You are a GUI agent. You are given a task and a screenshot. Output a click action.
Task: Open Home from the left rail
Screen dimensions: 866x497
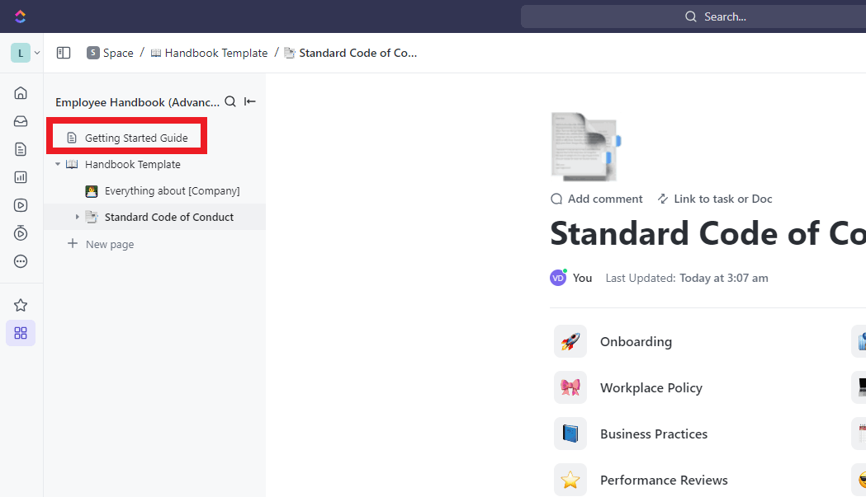[x=21, y=92]
